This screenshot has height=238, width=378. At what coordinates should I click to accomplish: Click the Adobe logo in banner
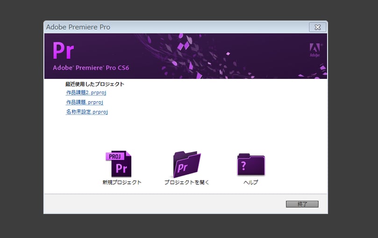tap(315, 50)
